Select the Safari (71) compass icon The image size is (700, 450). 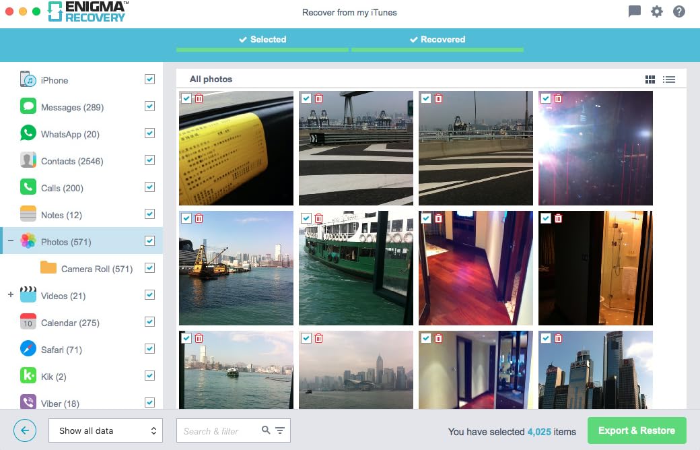28,348
